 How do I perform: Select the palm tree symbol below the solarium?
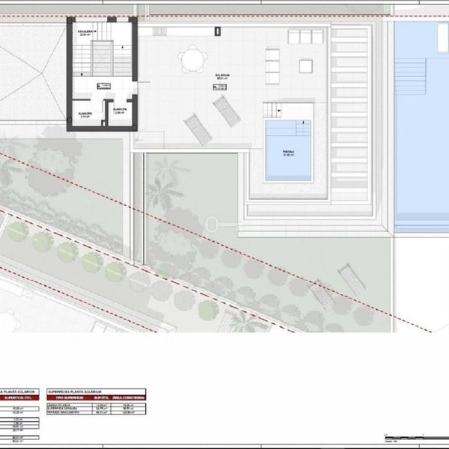[x=163, y=187]
